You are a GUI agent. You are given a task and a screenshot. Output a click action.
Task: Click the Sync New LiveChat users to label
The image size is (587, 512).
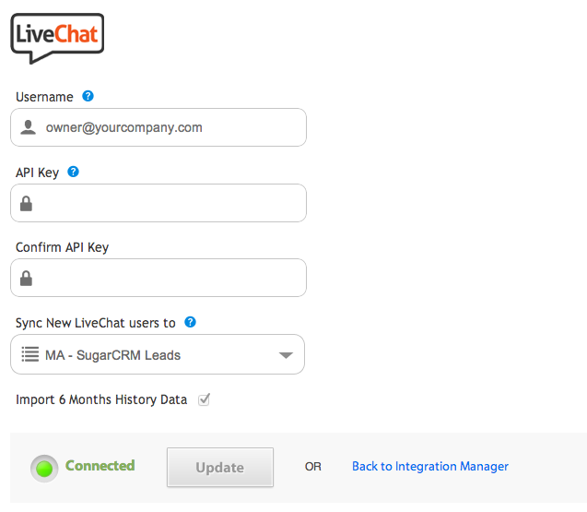[96, 323]
